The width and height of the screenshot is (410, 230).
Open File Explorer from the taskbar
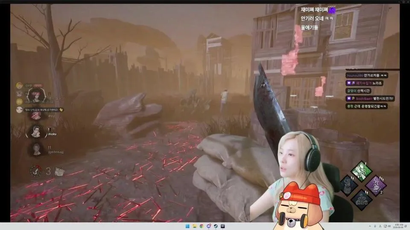[195, 226]
